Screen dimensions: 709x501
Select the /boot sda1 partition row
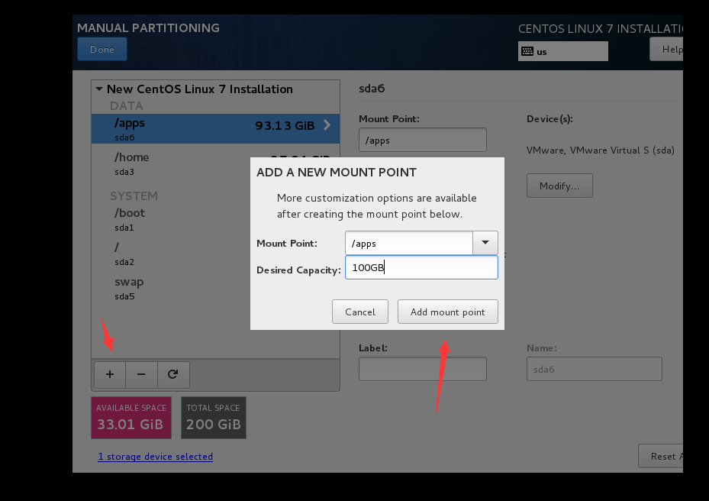coord(216,219)
